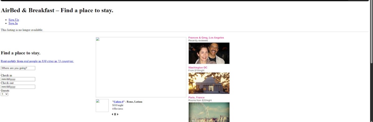The height and width of the screenshot is (122, 373).
Task: View the Paris Ferris wheel photo
Action: (x=209, y=112)
